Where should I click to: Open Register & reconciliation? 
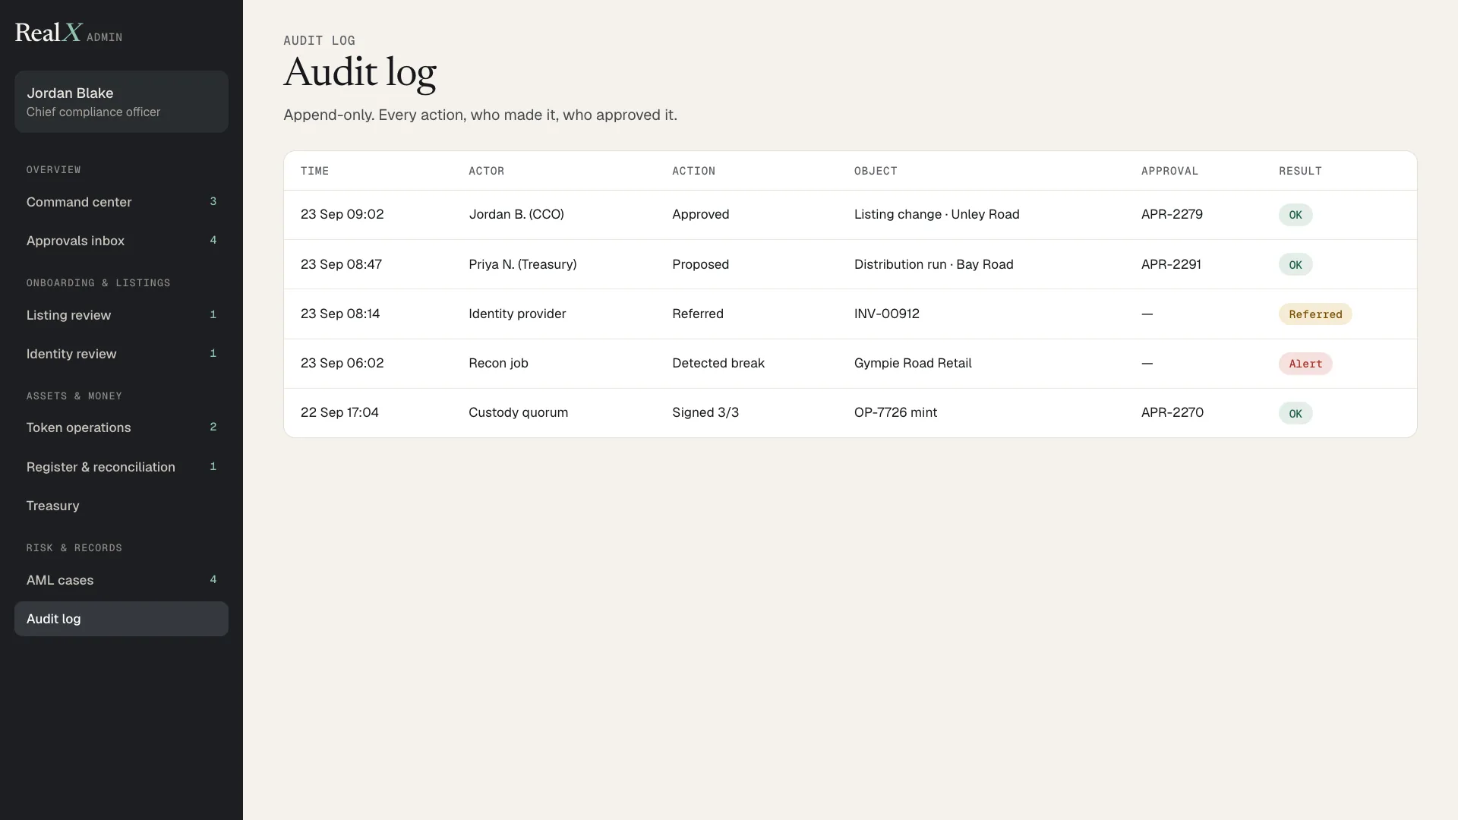click(x=121, y=467)
